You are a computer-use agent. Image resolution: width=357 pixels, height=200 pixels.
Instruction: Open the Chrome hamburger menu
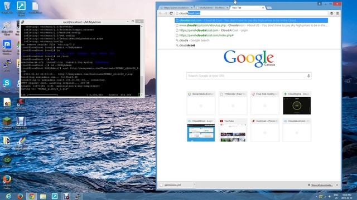[x=337, y=13]
